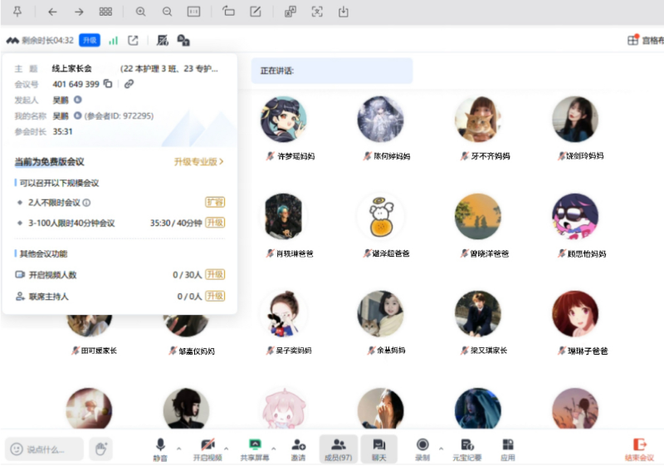Click the 扩容 button for 2人不限时会议
The image size is (664, 466).
tap(215, 202)
